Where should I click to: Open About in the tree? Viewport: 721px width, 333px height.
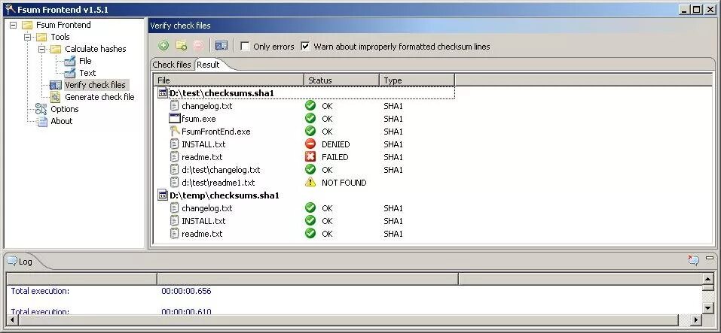click(x=62, y=121)
